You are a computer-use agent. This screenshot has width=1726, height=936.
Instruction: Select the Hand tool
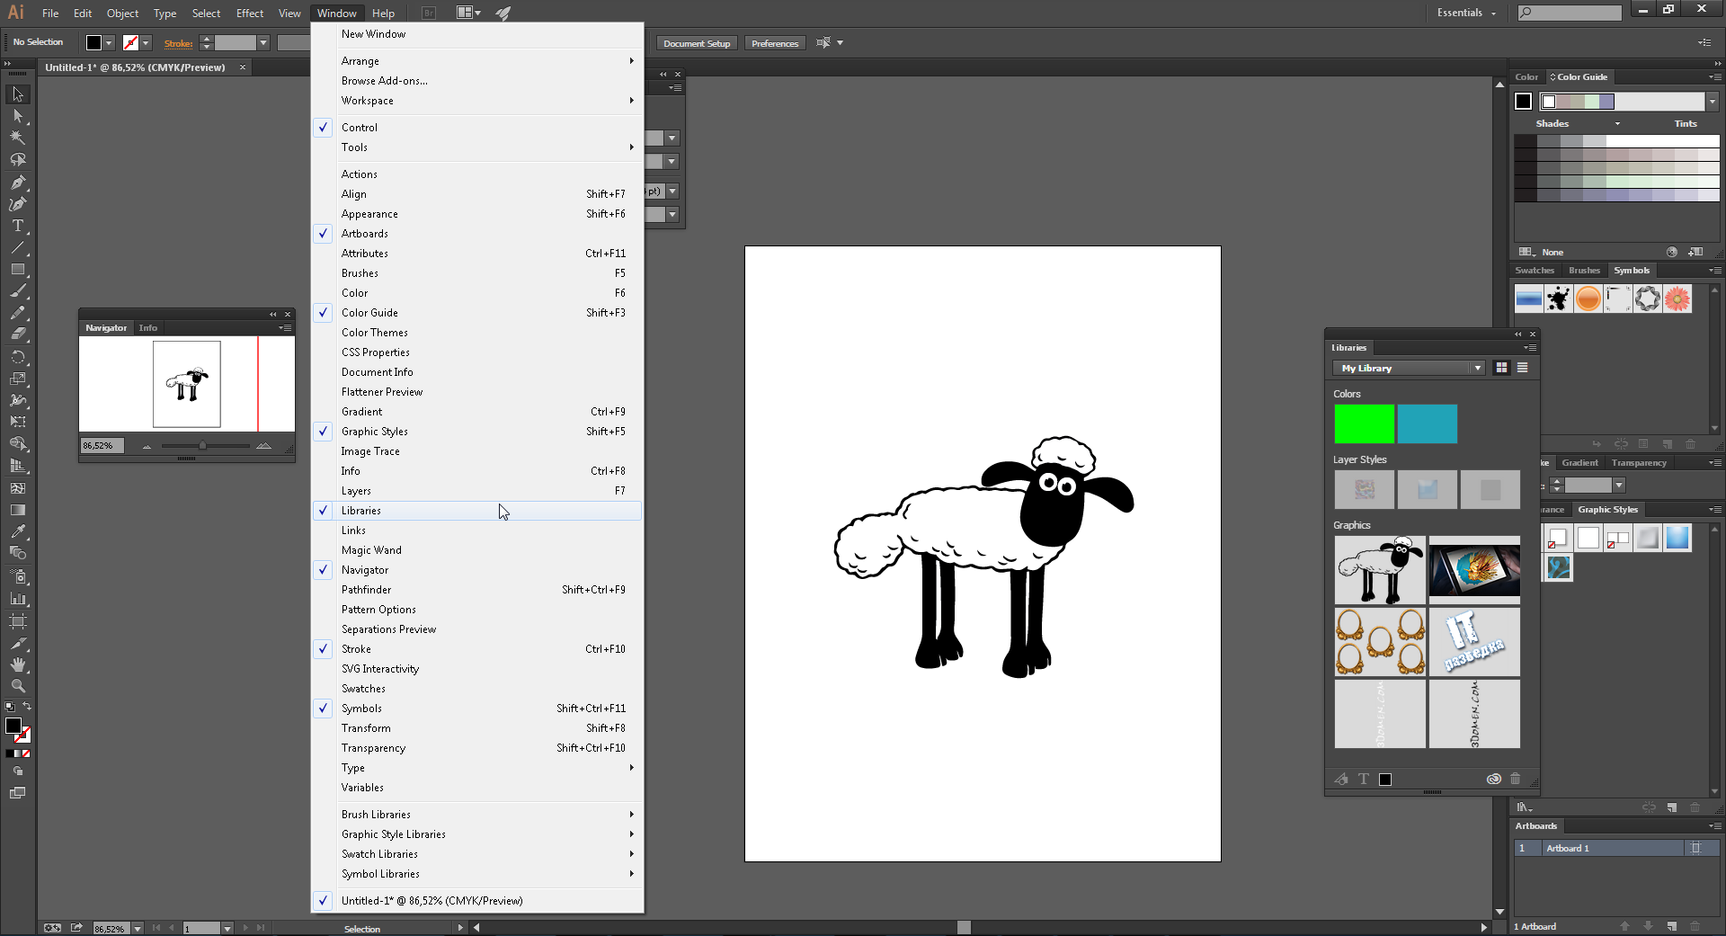click(17, 664)
